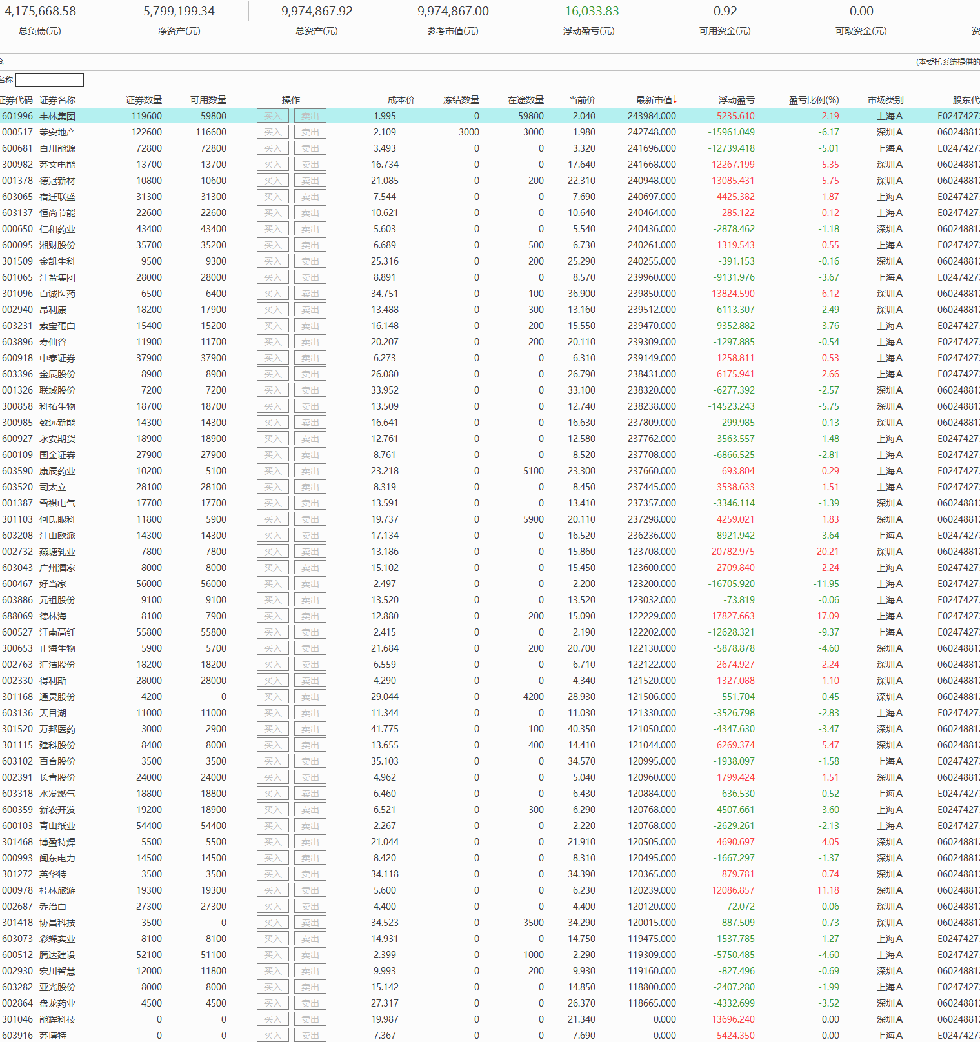Sort by 最新市值 column header
980x1042 pixels.
pos(654,100)
